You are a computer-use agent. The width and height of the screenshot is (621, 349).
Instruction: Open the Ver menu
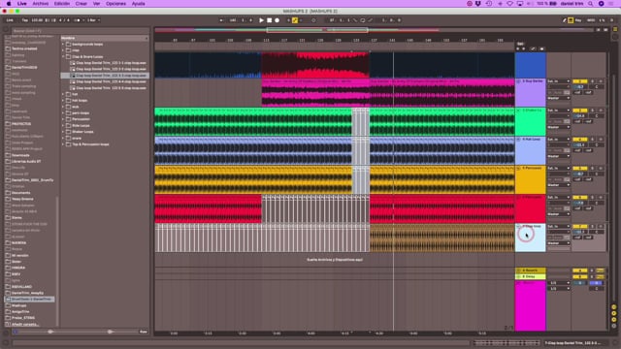tap(96, 4)
